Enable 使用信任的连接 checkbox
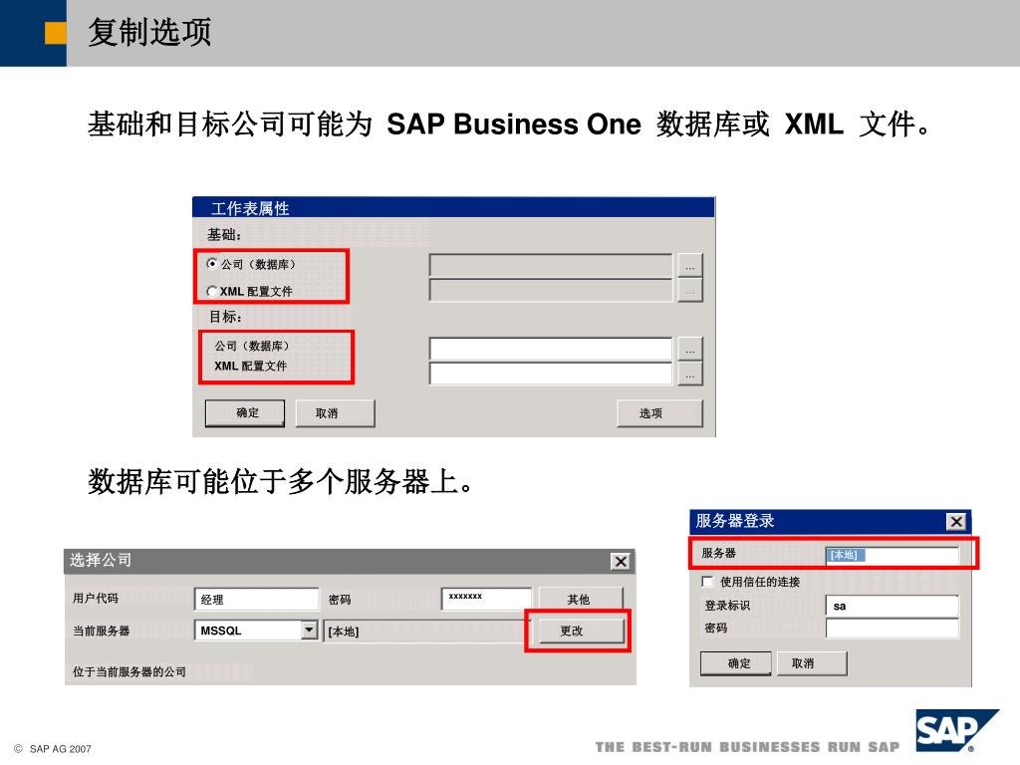The image size is (1020, 765). tap(707, 581)
